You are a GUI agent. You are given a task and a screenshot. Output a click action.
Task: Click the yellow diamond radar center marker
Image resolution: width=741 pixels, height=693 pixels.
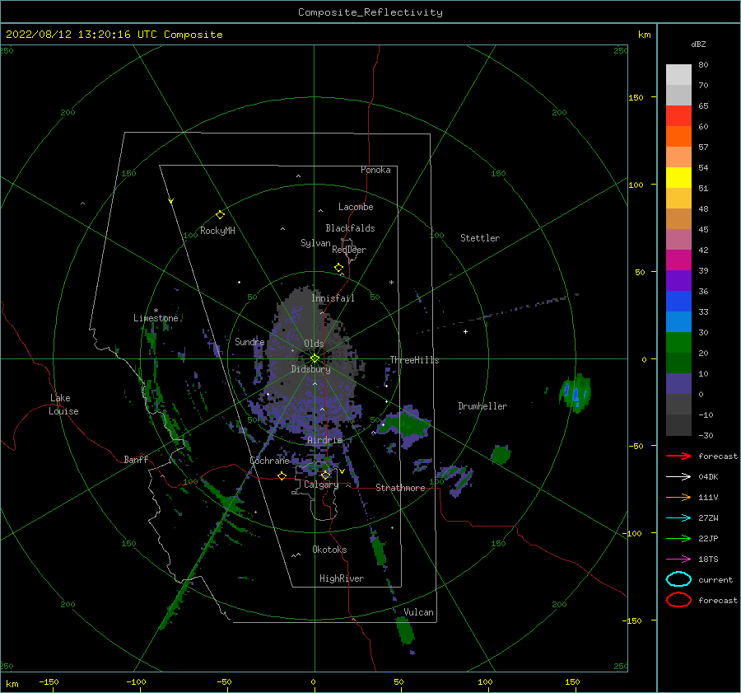point(315,358)
